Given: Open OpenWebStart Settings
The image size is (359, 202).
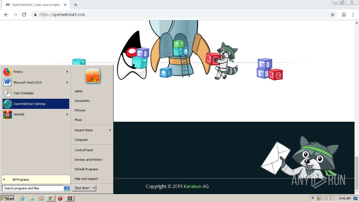Looking at the screenshot, I should click(36, 104).
